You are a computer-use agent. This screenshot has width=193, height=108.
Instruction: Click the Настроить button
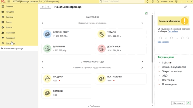(178, 103)
